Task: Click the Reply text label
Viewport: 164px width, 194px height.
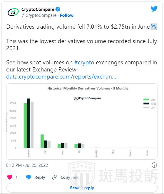Action: point(40,177)
